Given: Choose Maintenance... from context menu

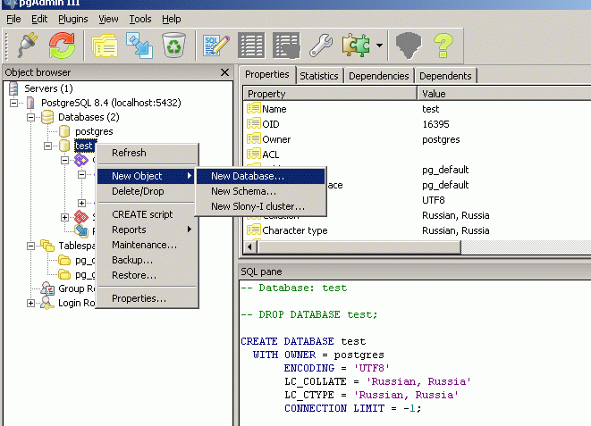Looking at the screenshot, I should 148,245.
